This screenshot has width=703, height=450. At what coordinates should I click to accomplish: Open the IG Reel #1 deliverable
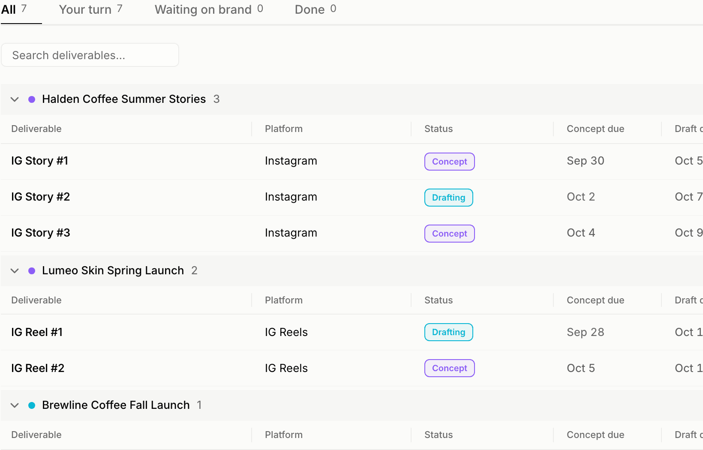coord(37,332)
